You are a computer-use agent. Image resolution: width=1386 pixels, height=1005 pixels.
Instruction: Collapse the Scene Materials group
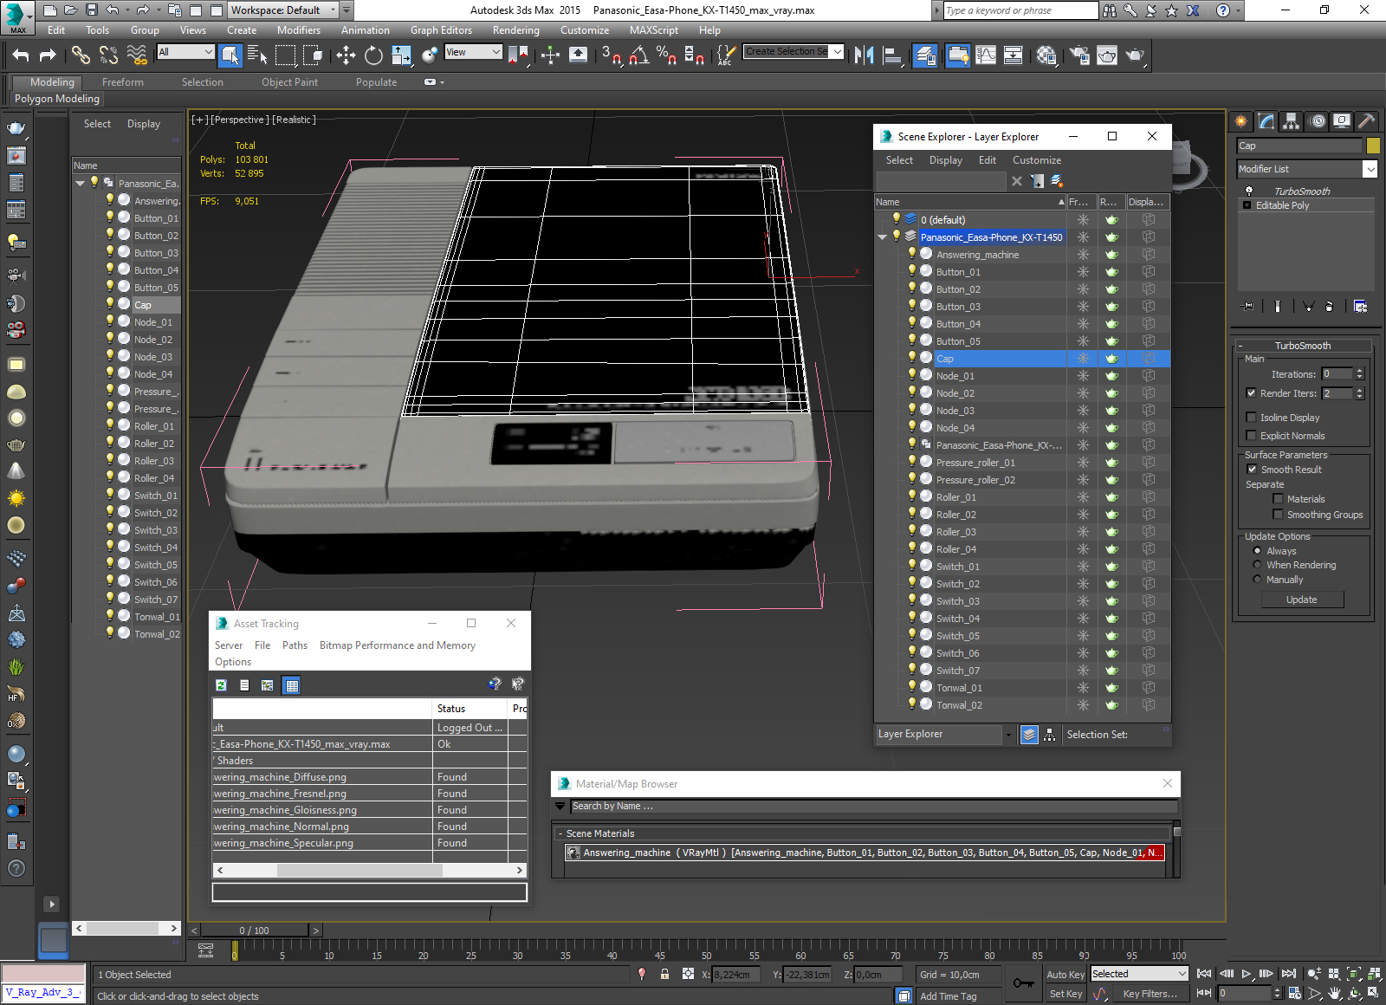[560, 833]
